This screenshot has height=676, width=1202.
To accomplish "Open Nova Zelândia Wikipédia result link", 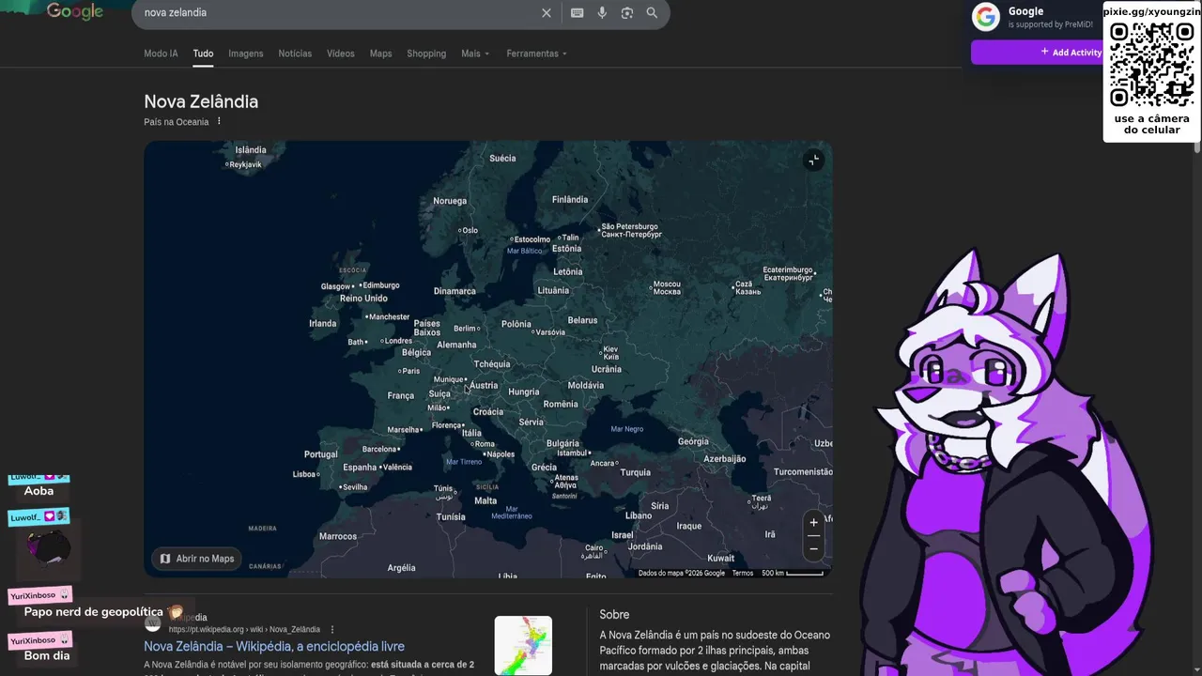I will click(274, 646).
